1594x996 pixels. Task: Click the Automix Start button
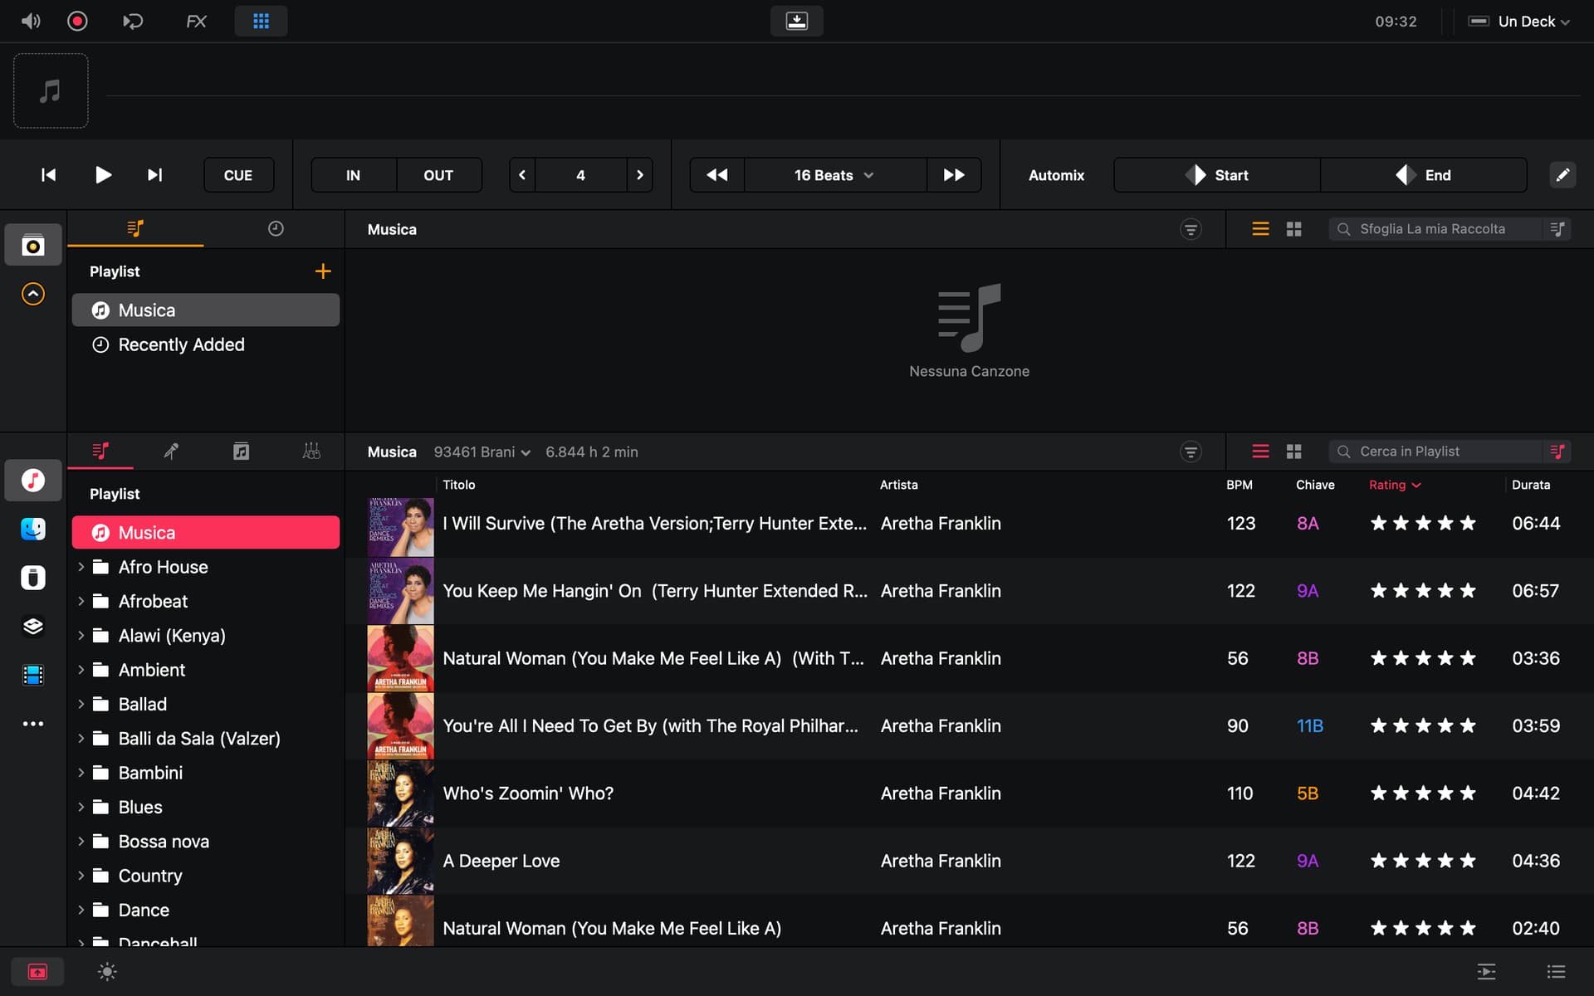click(x=1216, y=175)
